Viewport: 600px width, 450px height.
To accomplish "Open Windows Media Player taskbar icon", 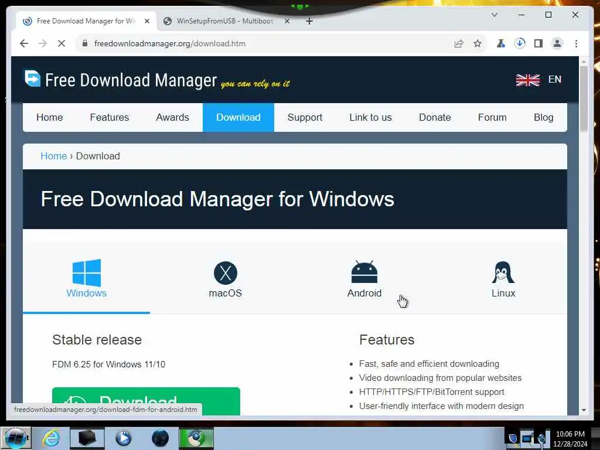I will point(124,438).
